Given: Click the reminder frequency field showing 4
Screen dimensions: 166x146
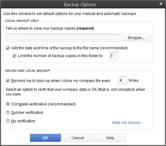Looking at the screenshot, I should coord(123,80).
